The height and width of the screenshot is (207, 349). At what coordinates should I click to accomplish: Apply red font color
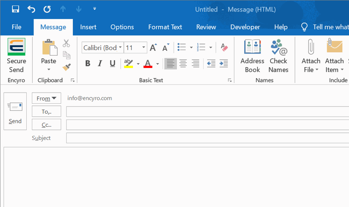148,64
